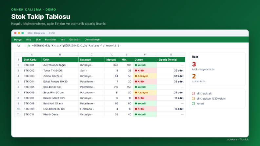Click the 36 adet order suggestion
This screenshot has width=260, height=146.
[x=171, y=76]
